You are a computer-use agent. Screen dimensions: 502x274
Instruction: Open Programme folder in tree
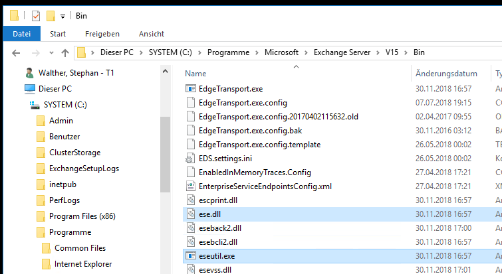click(x=70, y=232)
